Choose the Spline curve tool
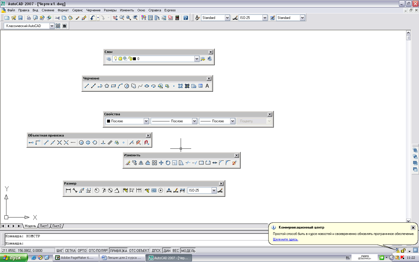 (x=140, y=86)
